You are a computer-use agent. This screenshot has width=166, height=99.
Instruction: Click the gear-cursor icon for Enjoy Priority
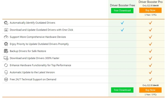[6, 44]
